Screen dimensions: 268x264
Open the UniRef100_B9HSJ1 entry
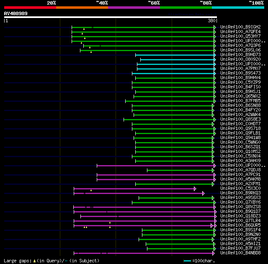pyautogui.click(x=240, y=92)
